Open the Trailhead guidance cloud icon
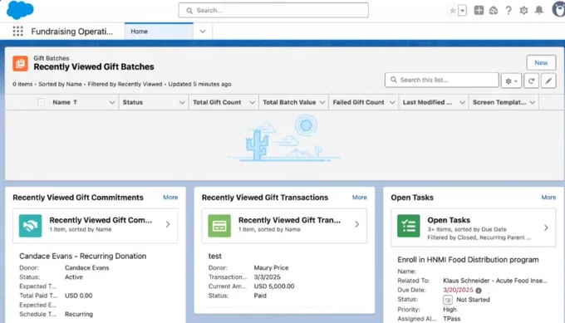 click(x=494, y=11)
